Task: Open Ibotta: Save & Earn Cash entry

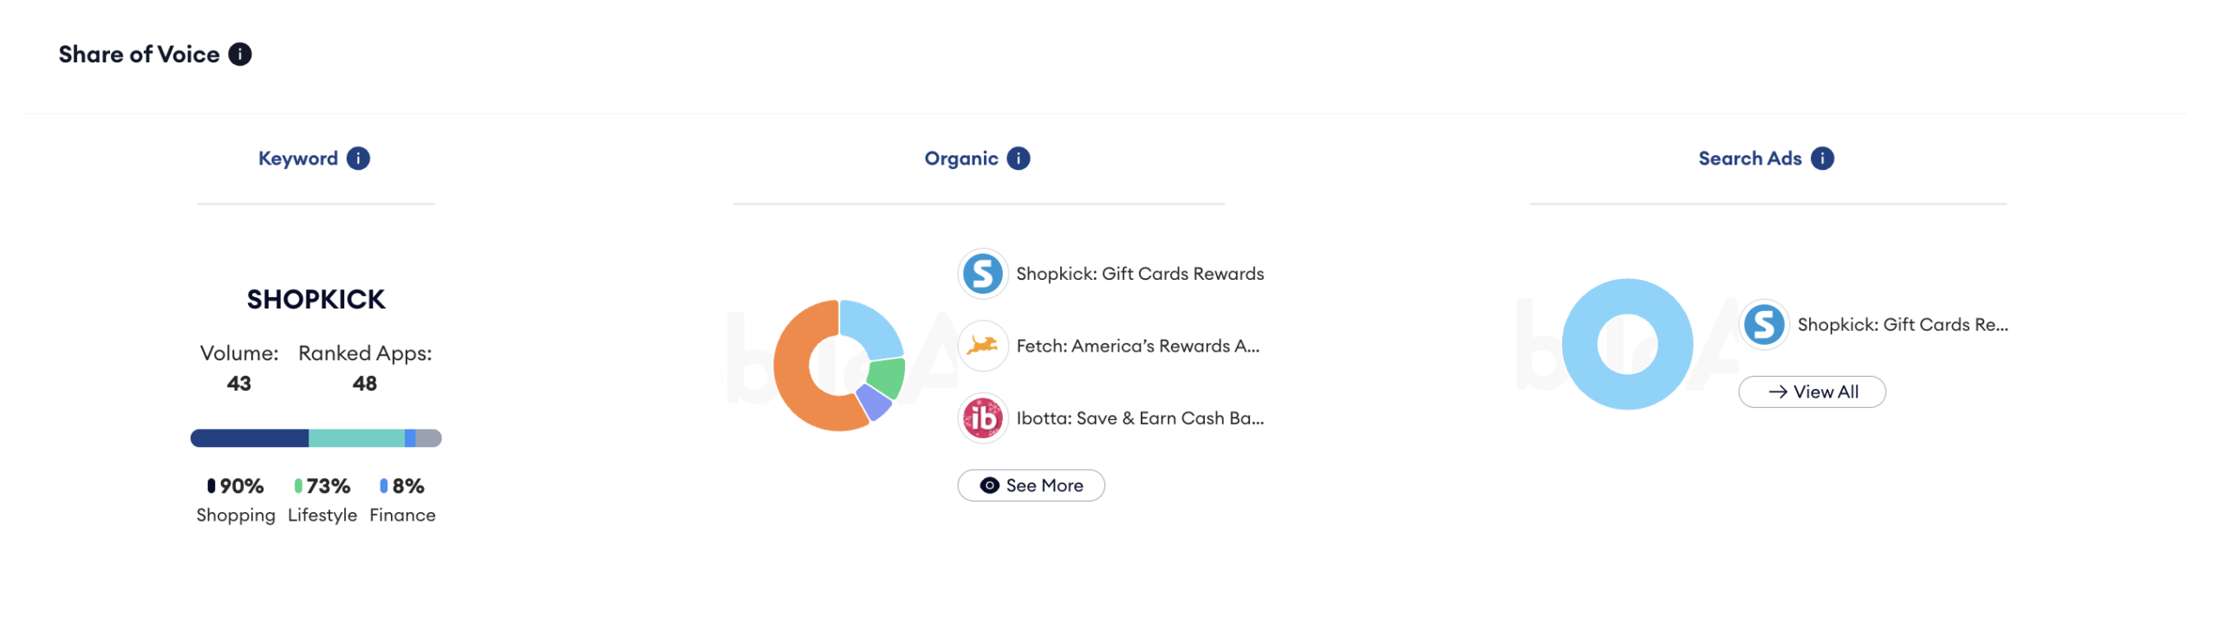Action: 1140,418
